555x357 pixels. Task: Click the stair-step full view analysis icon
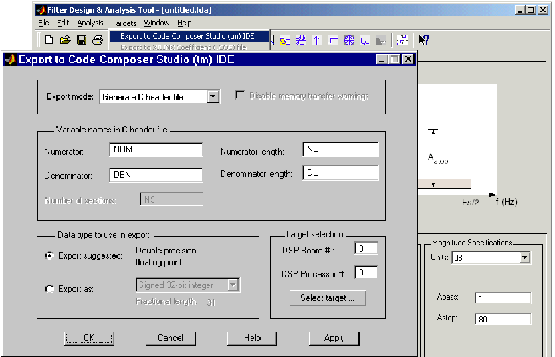(x=403, y=40)
